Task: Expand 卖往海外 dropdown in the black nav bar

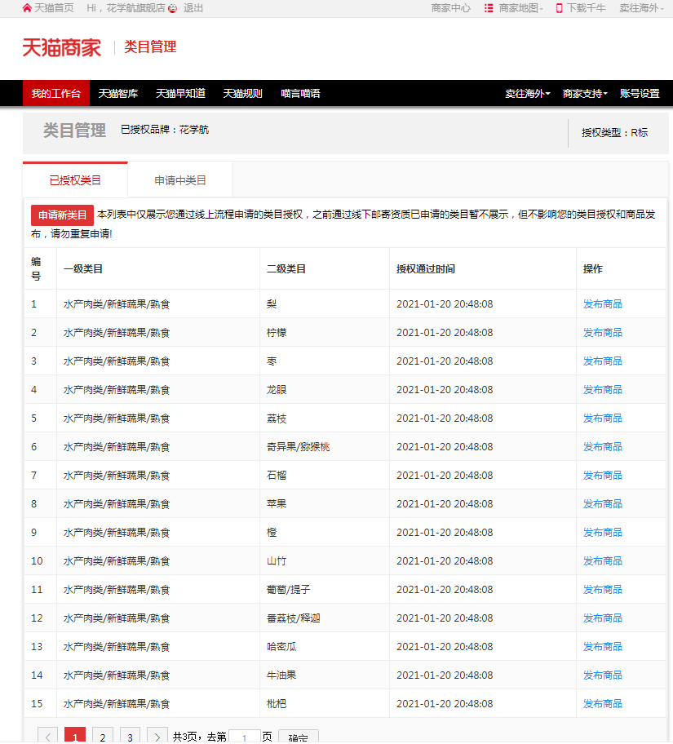Action: point(527,94)
